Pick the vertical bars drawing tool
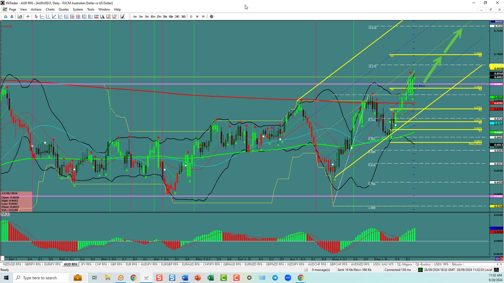This screenshot has height=283, width=504. [x=90, y=16]
